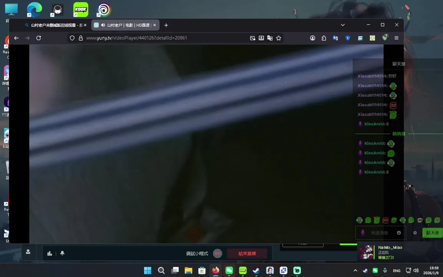443x277 pixels.
Task: Click the 测试小程式 label
Action: click(x=197, y=254)
